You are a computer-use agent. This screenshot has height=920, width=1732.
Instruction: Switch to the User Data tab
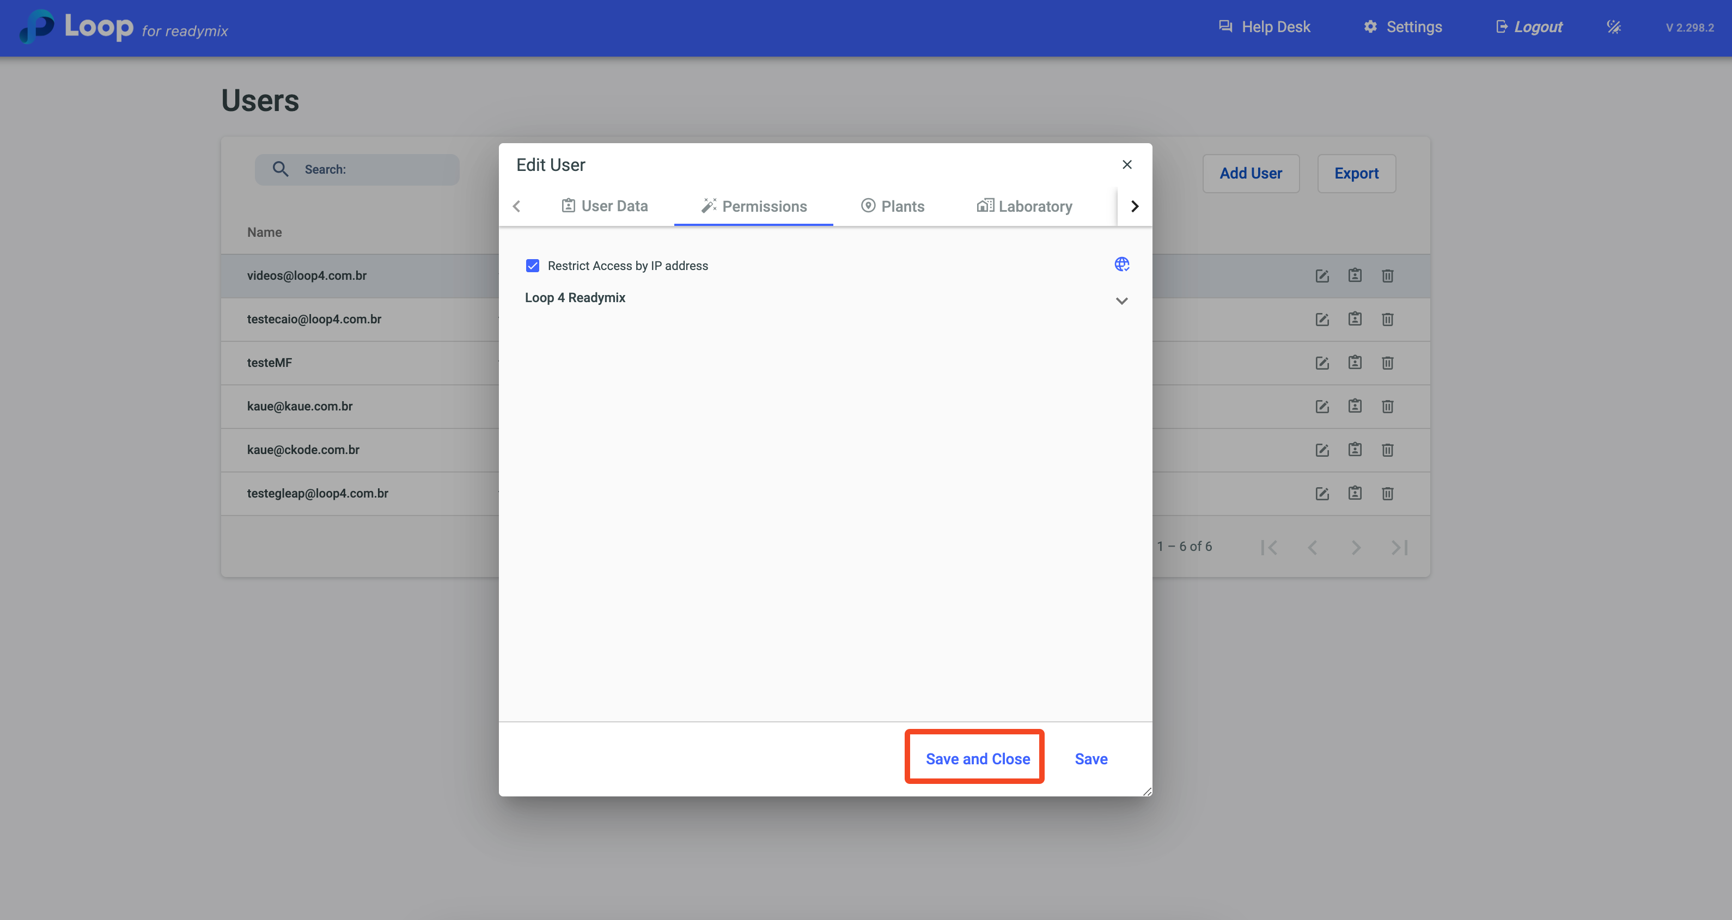click(605, 206)
